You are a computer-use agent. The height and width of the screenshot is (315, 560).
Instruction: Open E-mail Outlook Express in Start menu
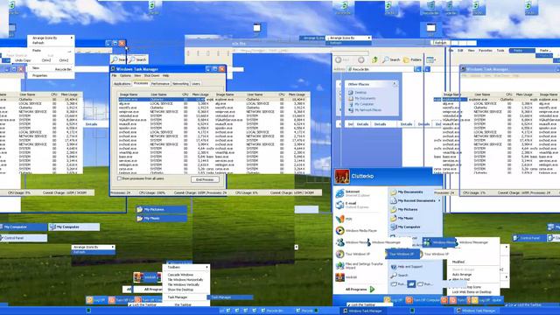pos(352,205)
